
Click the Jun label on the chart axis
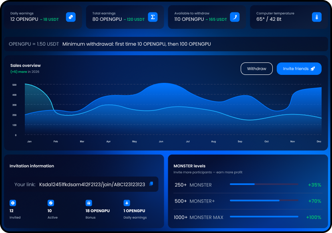(161, 142)
